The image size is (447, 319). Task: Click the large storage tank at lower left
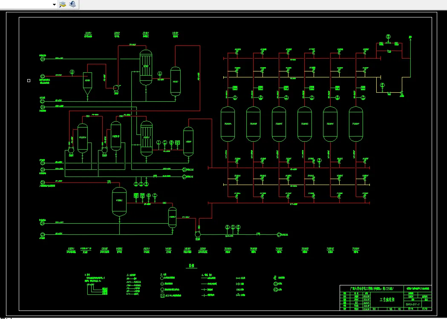[x=119, y=202]
